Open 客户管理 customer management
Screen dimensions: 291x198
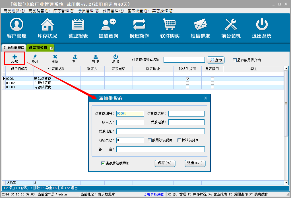pos(16,28)
